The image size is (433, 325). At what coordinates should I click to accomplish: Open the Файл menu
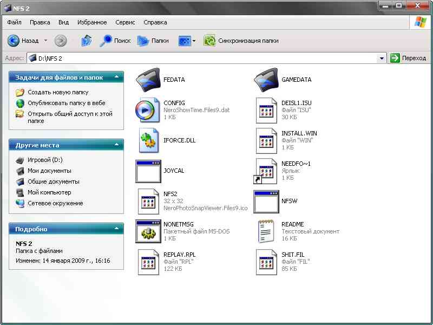click(15, 22)
